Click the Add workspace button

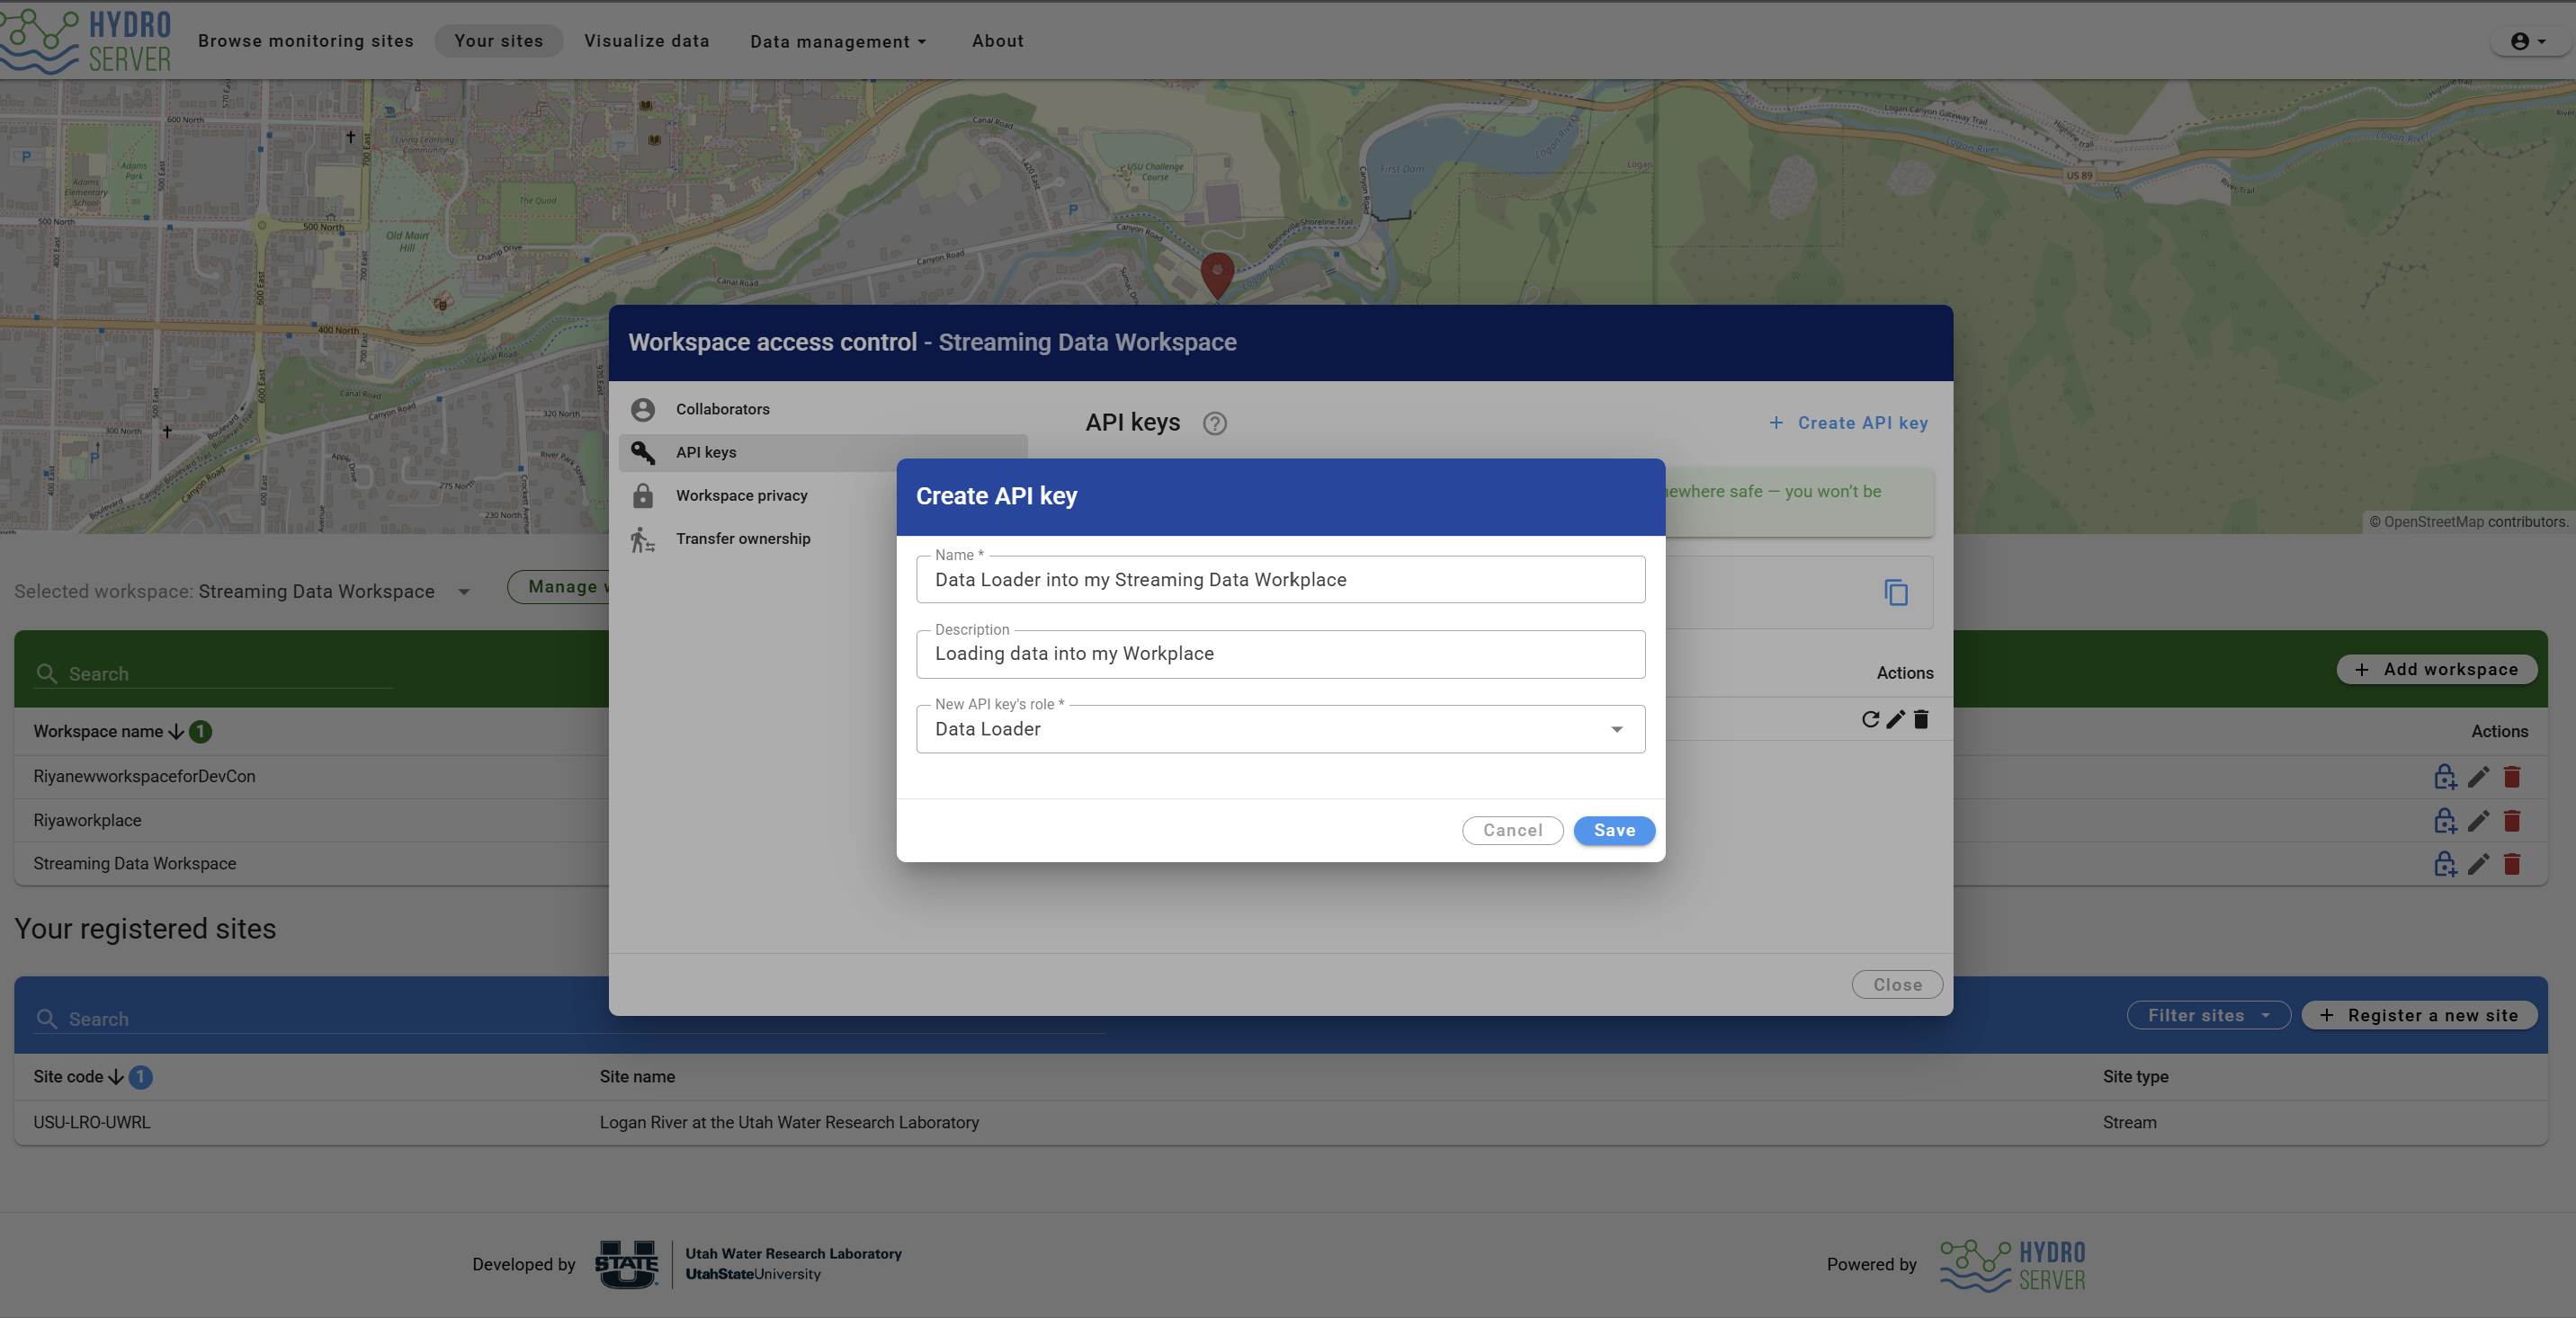(x=2436, y=670)
